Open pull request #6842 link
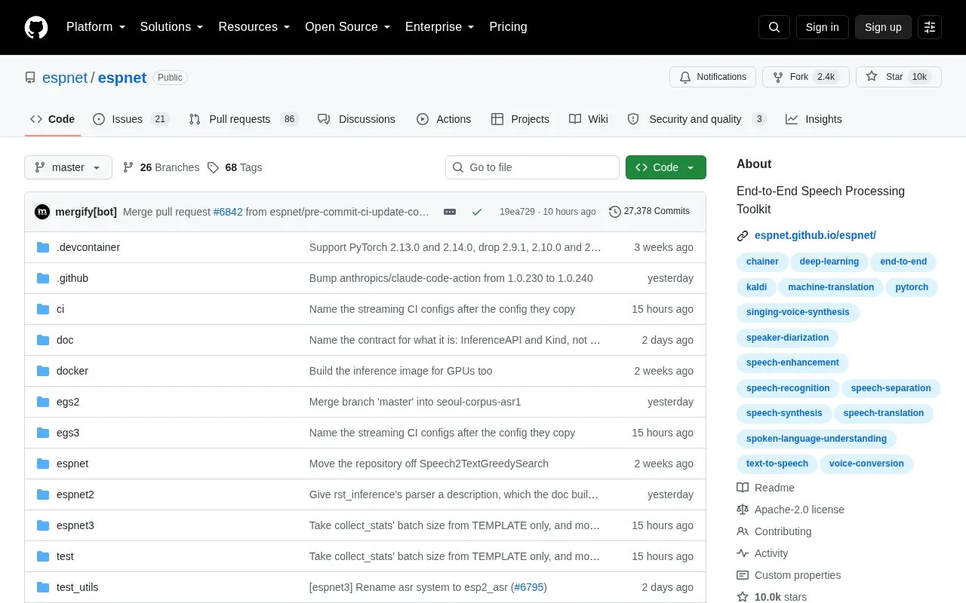The height and width of the screenshot is (603, 966). click(x=228, y=212)
